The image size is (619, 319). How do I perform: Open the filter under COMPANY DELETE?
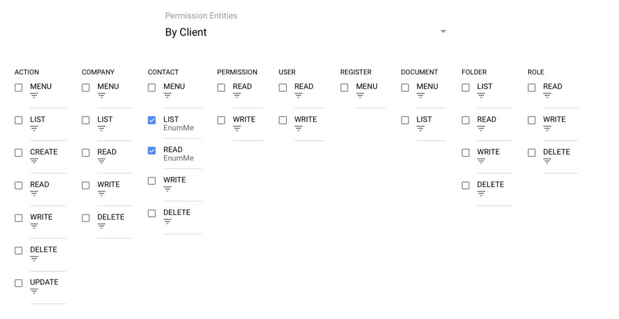(102, 226)
